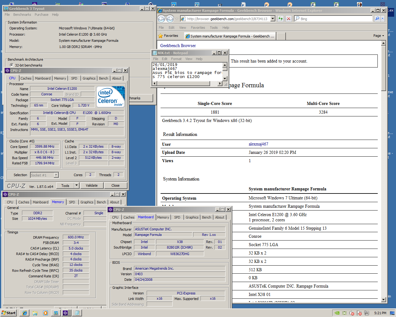Click the Single-Core Score 1881
The height and width of the screenshot is (317, 396).
215,112
